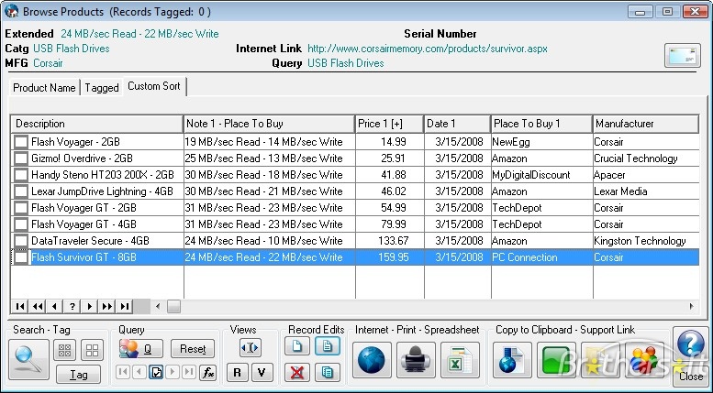The width and height of the screenshot is (713, 393).
Task: Tag the DataTraveler Secure - 4GB checkbox
Action: (x=21, y=241)
